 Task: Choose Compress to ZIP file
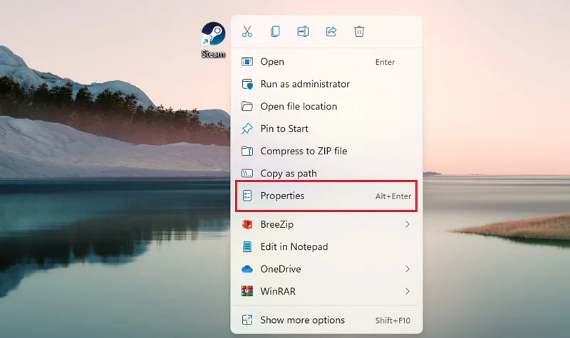pyautogui.click(x=326, y=151)
